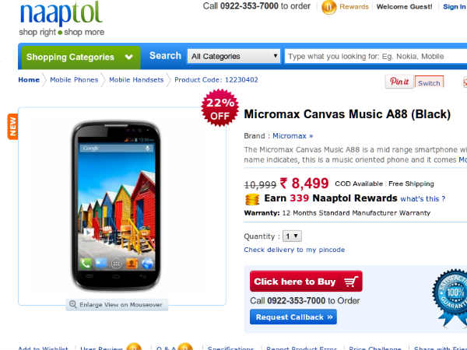This screenshot has height=350, width=467.
Task: Expand the Shopping Categories menu
Action: tap(81, 57)
